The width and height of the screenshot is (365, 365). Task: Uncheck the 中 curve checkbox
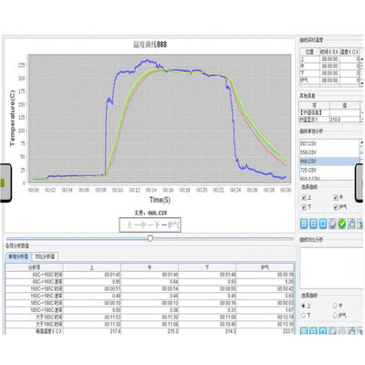[336, 197]
